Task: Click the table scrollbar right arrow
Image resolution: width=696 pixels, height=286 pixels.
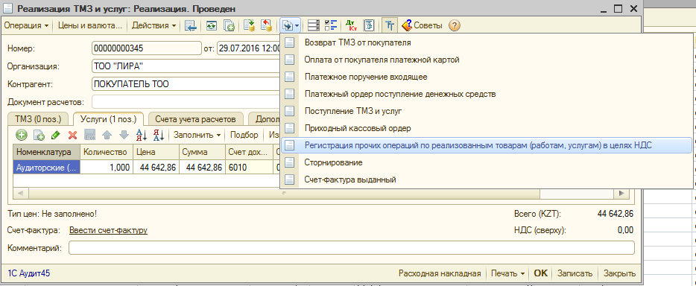Action: click(x=621, y=194)
